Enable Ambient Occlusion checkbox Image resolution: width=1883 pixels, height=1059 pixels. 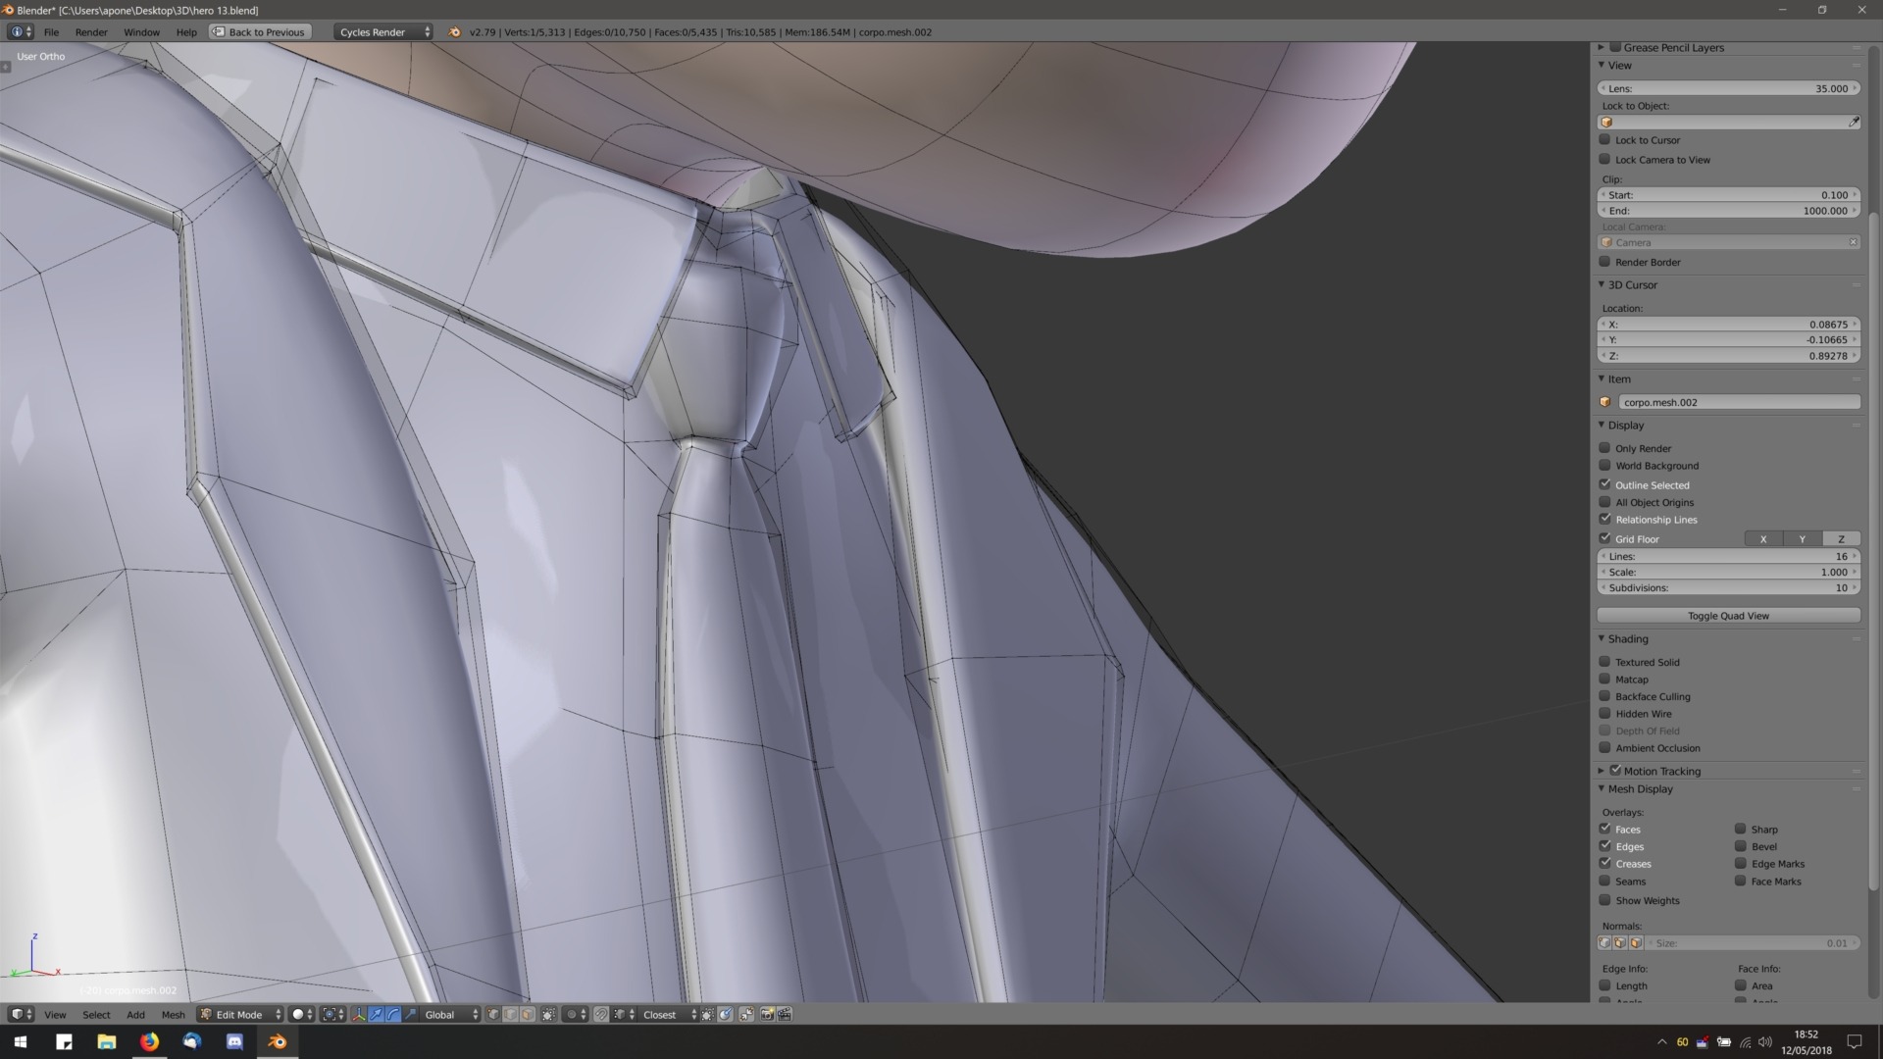(1604, 747)
